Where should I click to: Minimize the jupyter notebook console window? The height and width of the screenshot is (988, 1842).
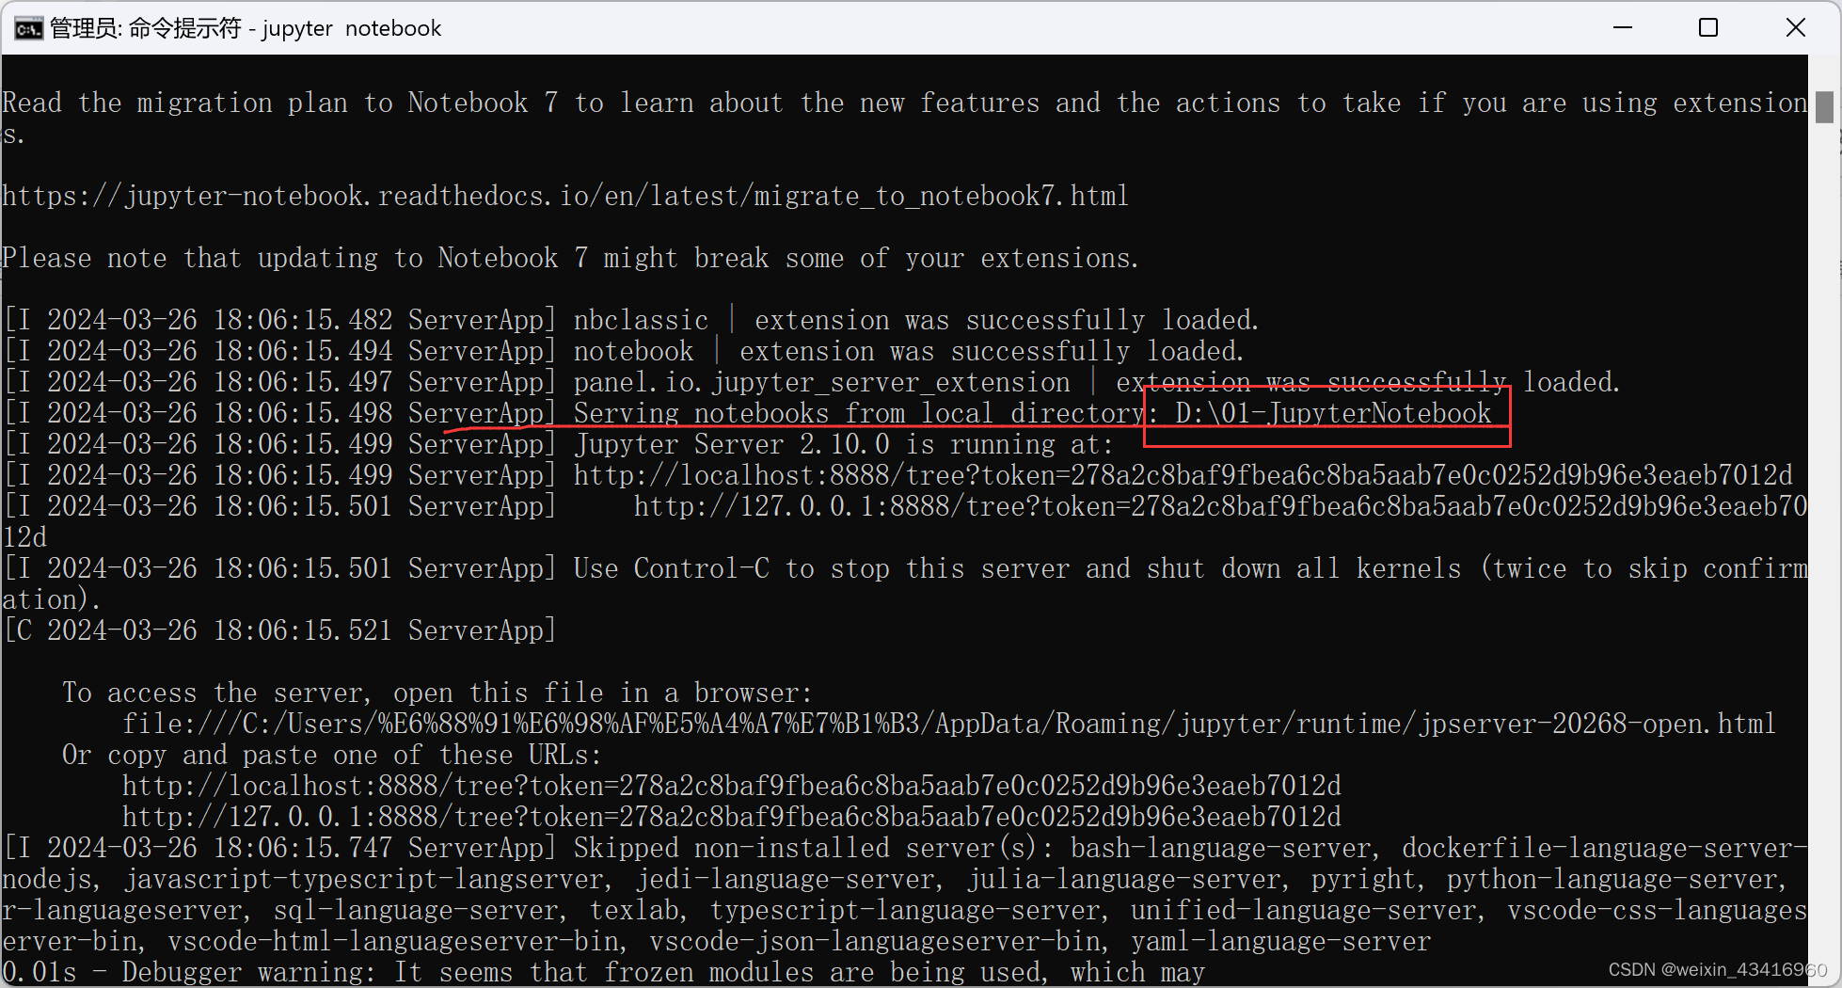1623,28
